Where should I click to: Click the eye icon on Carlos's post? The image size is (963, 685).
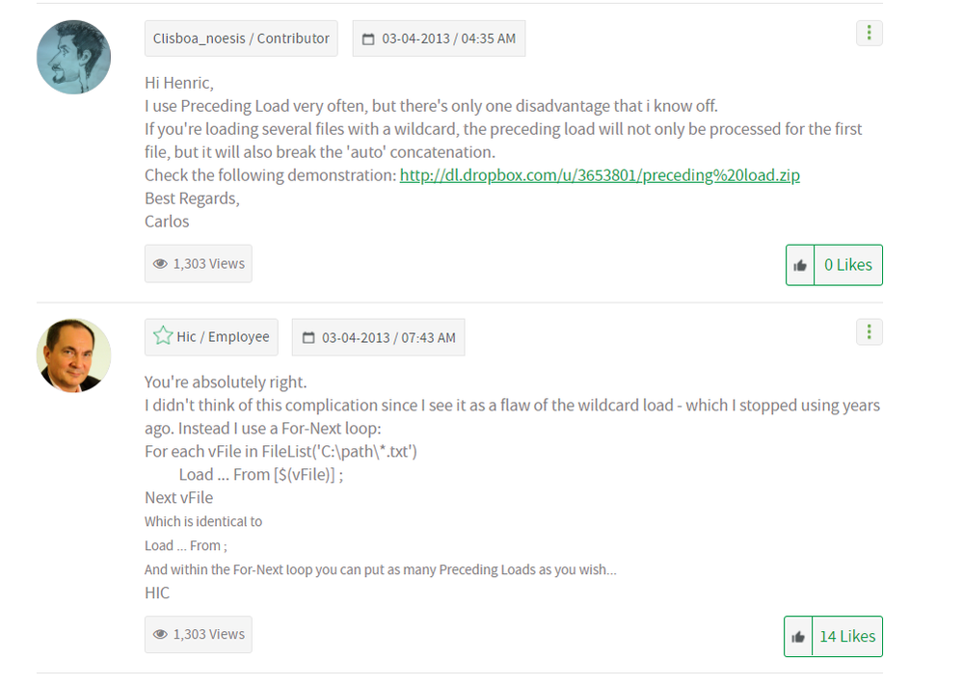(161, 264)
